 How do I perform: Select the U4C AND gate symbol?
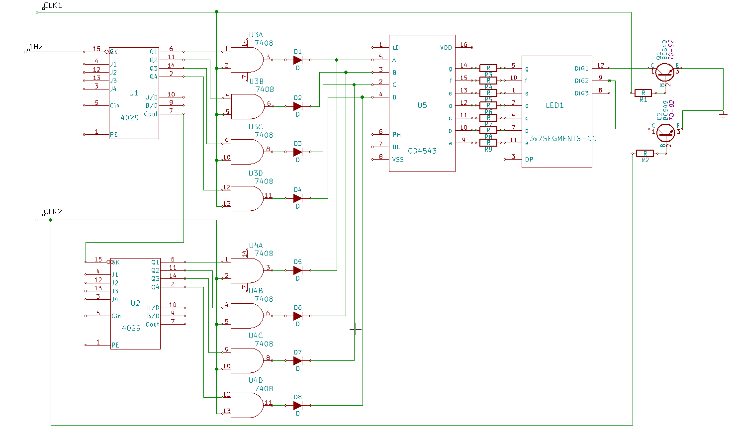click(247, 360)
